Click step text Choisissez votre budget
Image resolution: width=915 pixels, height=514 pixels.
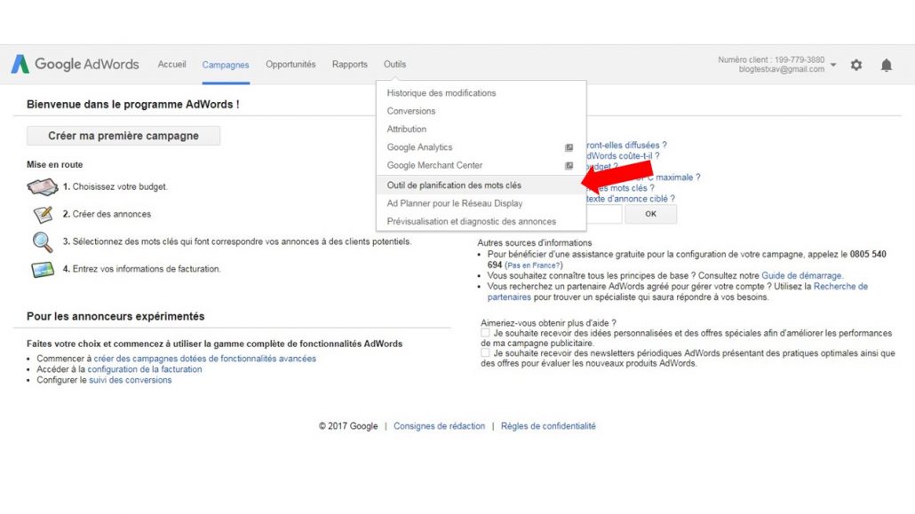(x=120, y=186)
